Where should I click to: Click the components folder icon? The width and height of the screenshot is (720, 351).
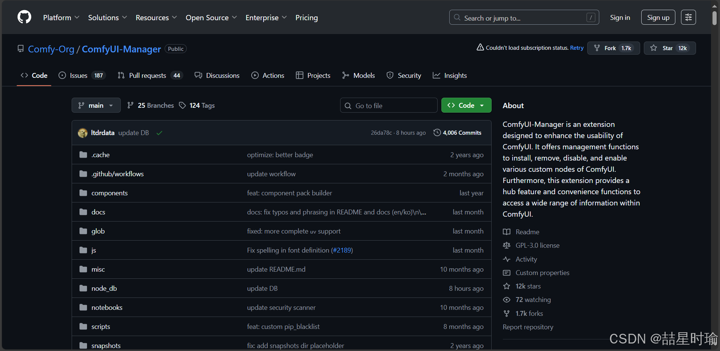(x=83, y=193)
